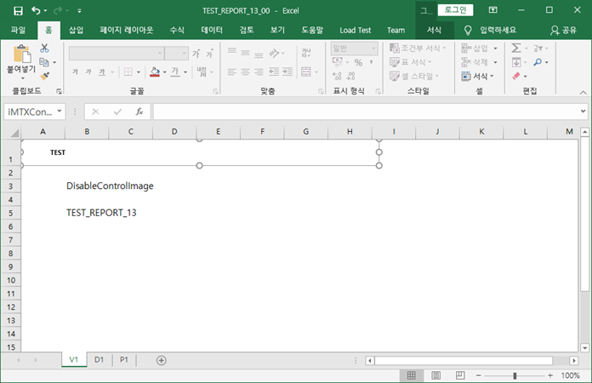Click the Paste clipboard icon
The height and width of the screenshot is (383, 592).
[21, 54]
